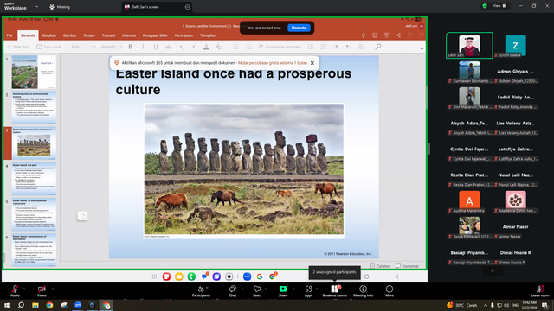Unmute the microphone via the Audio icon

coord(15,289)
